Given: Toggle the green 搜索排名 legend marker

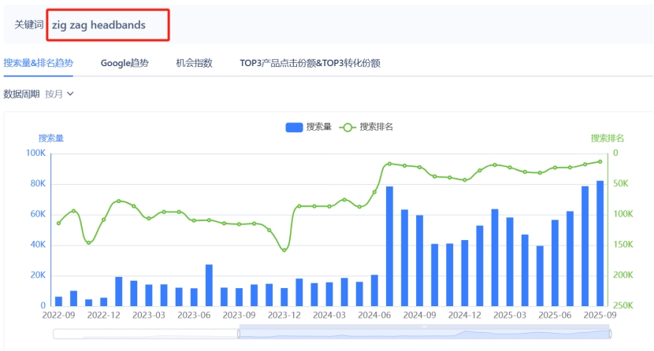Looking at the screenshot, I should (x=347, y=127).
